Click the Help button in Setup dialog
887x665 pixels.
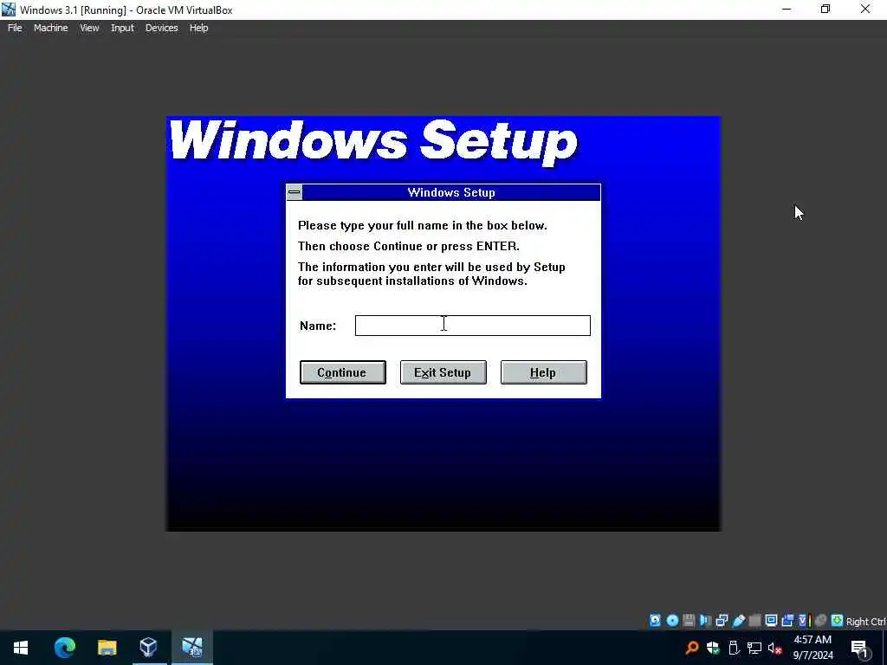[x=544, y=372]
